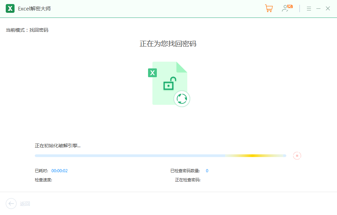Screen dimensions: 337x215
Task: Minimize the Excel解密大师 window
Action: click(318, 8)
